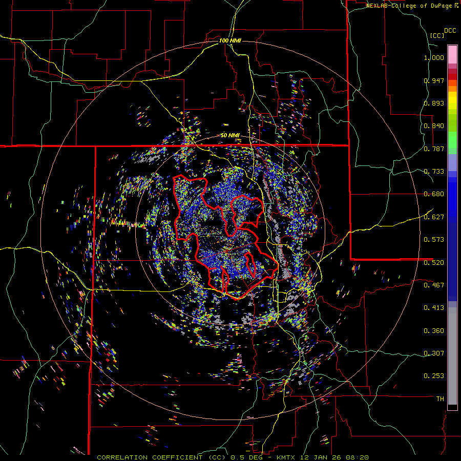
Task: Pick the bright green segment of the color bar
Action: 452,140
